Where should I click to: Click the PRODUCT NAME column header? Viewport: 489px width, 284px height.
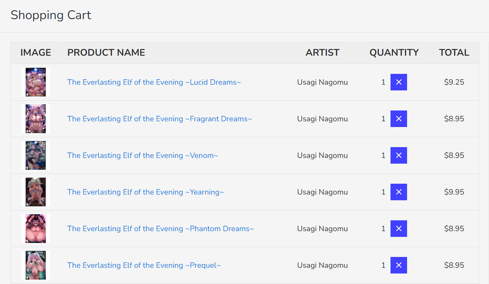[106, 53]
